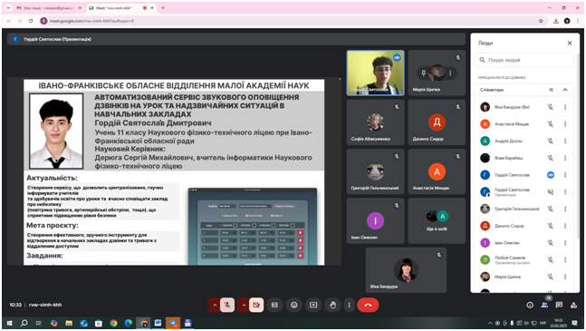Open Windows taskbar search
Screen dimensions: 586x331
(x=24, y=323)
